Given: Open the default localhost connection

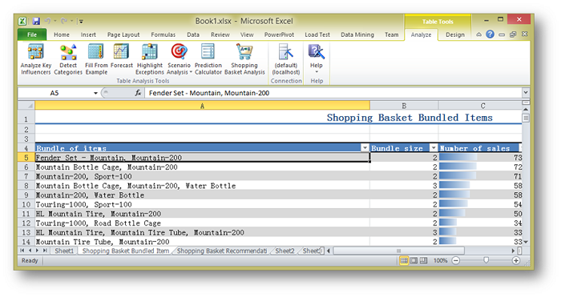Looking at the screenshot, I should 286,59.
